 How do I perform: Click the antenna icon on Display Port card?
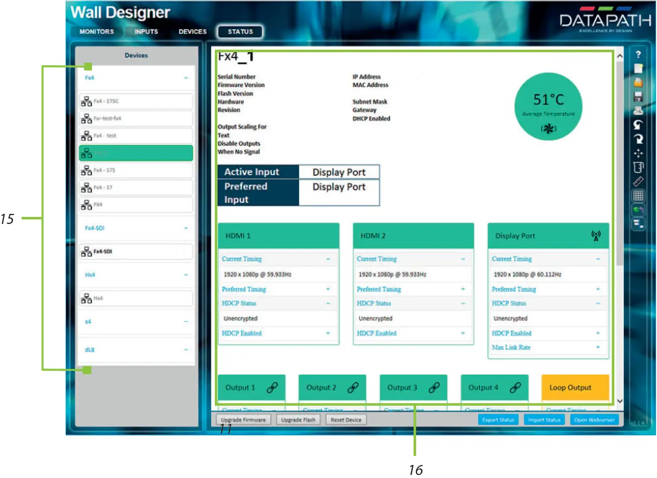point(596,235)
